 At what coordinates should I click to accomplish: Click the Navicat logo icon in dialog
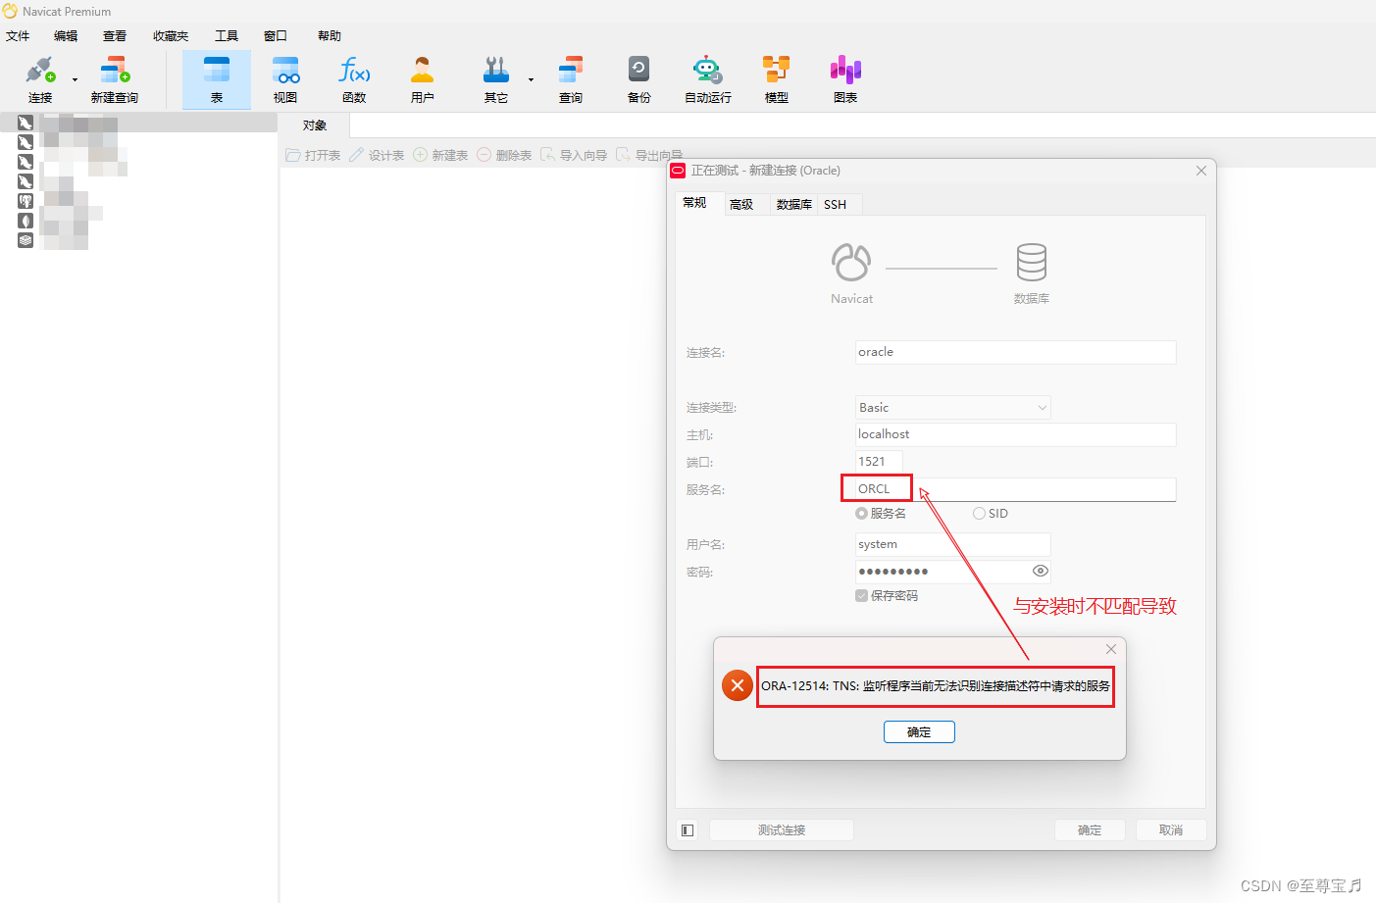click(x=851, y=262)
